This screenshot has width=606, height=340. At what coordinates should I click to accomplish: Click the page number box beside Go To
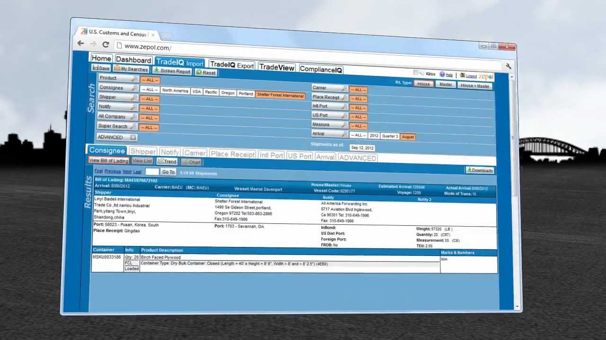tap(151, 171)
